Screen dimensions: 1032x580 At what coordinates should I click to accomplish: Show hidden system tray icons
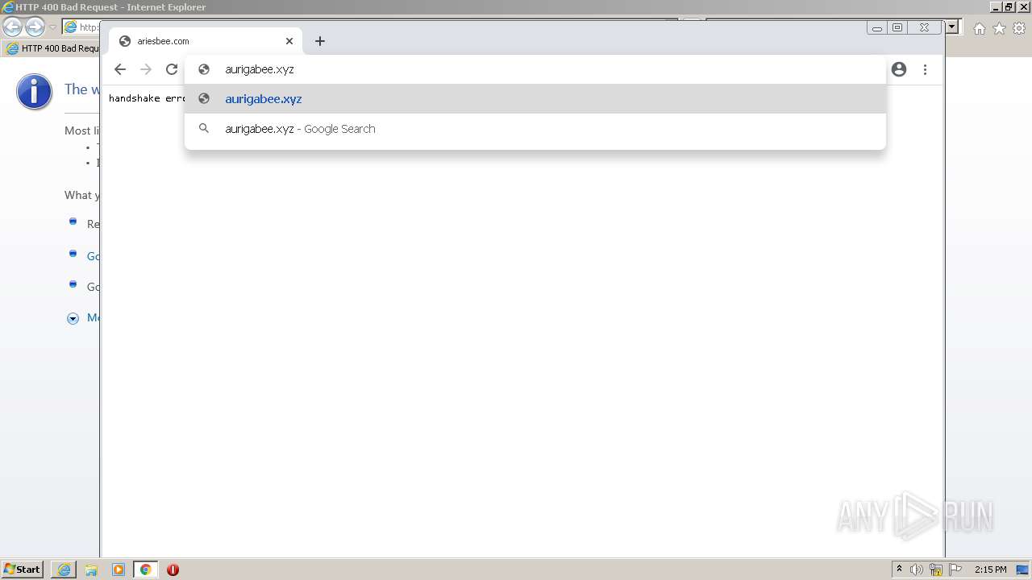(x=899, y=570)
